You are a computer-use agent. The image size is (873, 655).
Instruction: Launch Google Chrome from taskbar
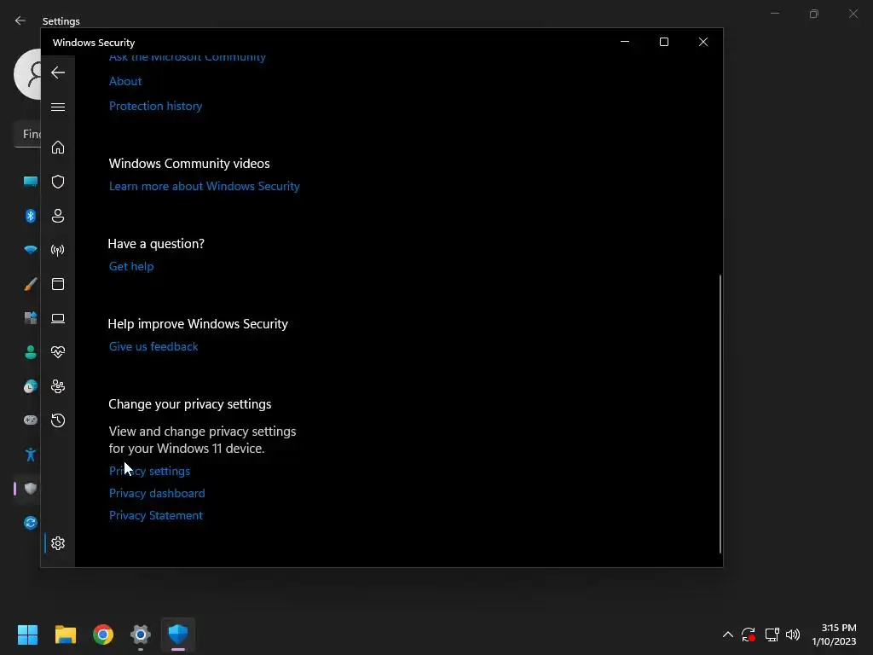click(x=103, y=635)
